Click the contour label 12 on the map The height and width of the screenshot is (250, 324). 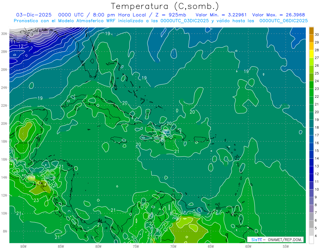pyautogui.click(x=21, y=46)
